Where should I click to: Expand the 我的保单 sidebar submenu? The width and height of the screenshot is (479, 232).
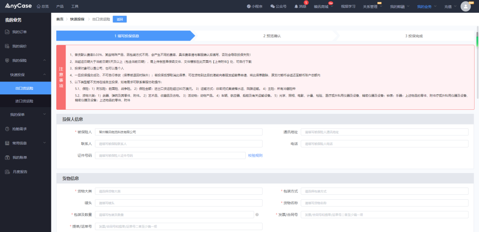point(45,115)
